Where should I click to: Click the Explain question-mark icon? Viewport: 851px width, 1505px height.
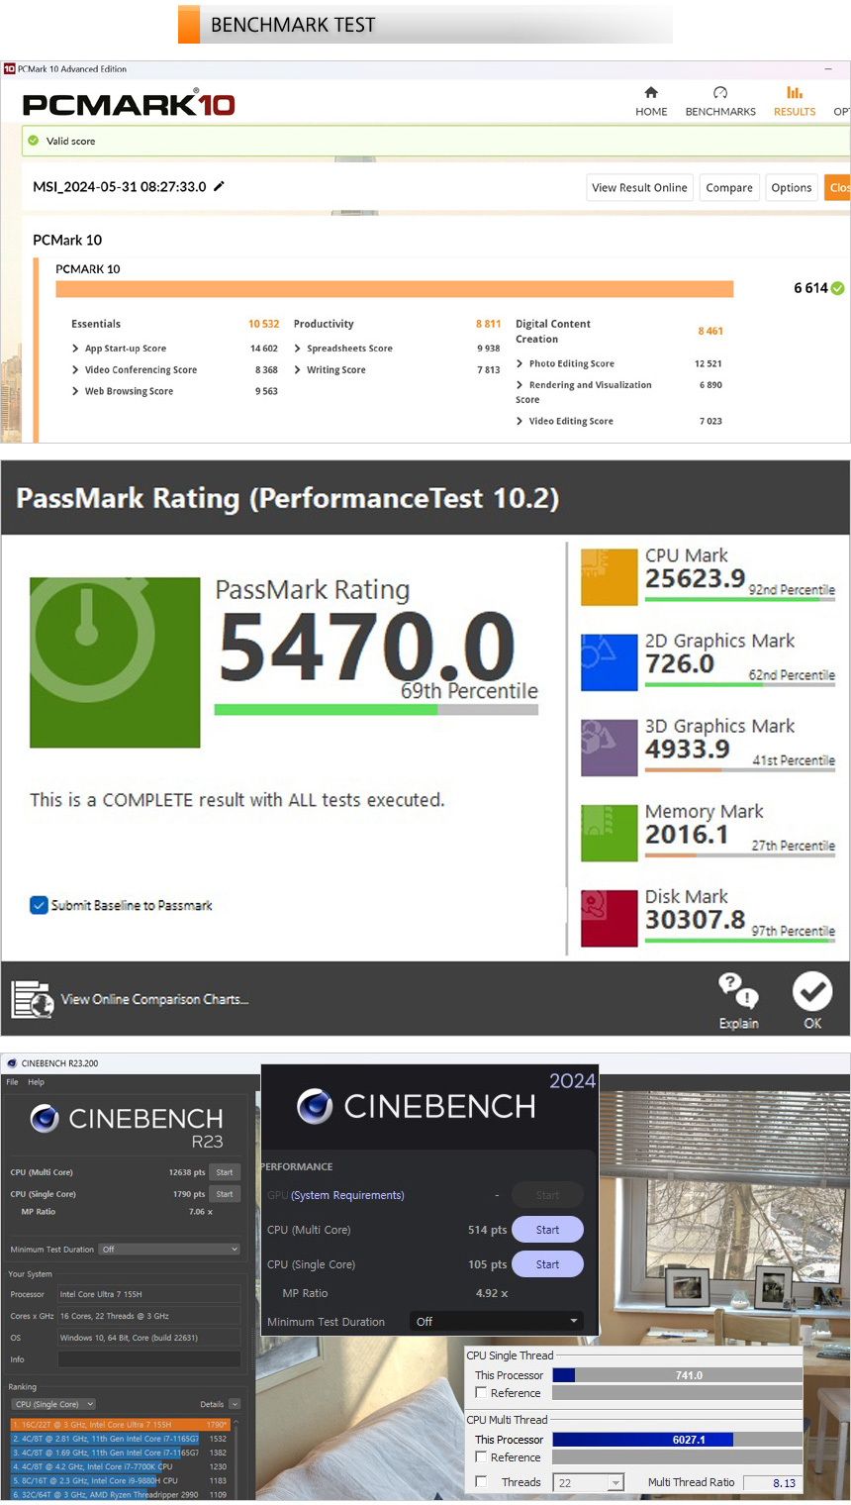pyautogui.click(x=738, y=990)
